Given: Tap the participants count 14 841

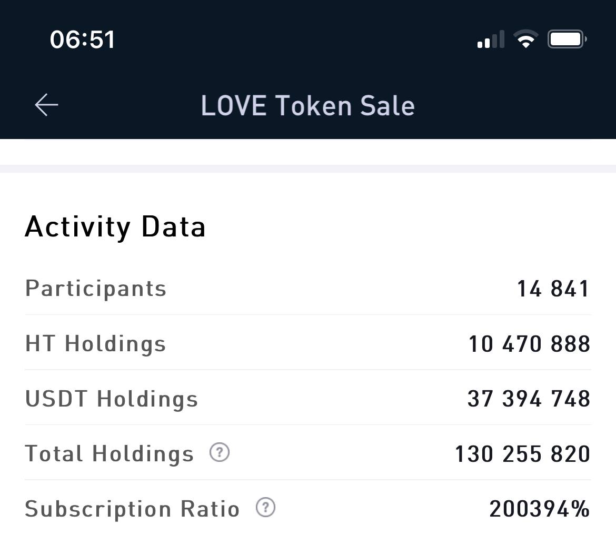Looking at the screenshot, I should point(553,289).
